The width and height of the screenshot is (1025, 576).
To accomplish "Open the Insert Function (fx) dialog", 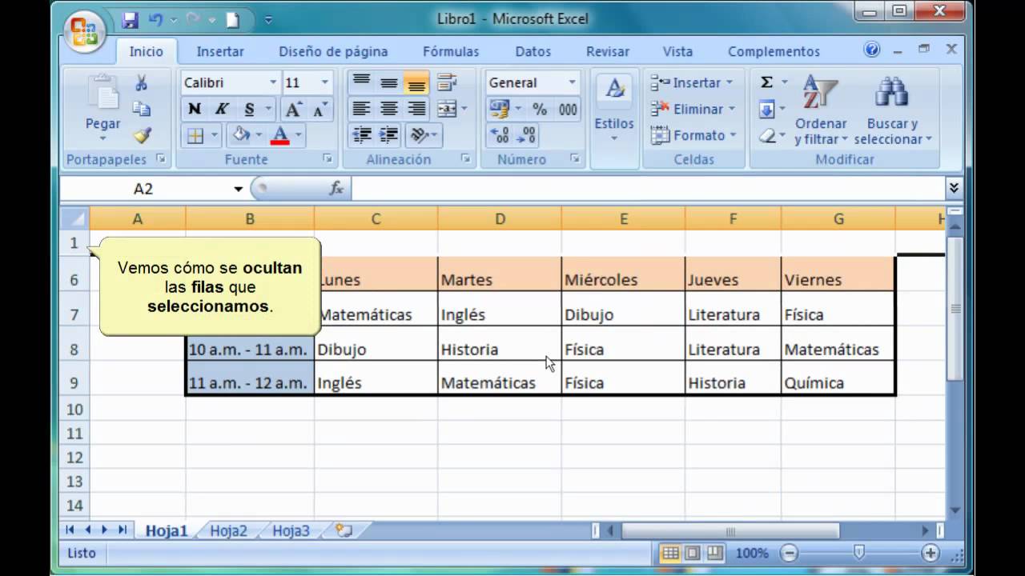I will pos(336,189).
